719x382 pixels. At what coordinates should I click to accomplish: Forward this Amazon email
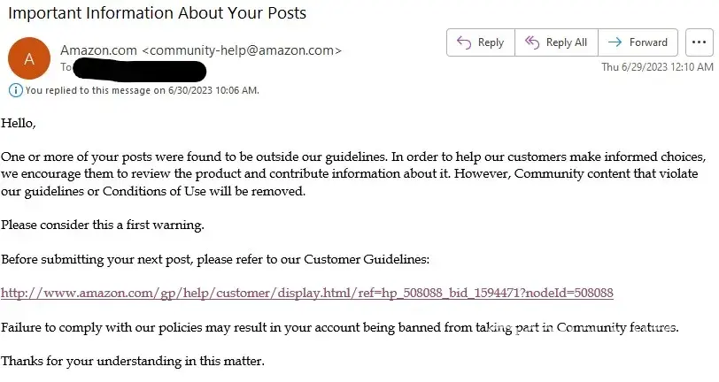638,42
